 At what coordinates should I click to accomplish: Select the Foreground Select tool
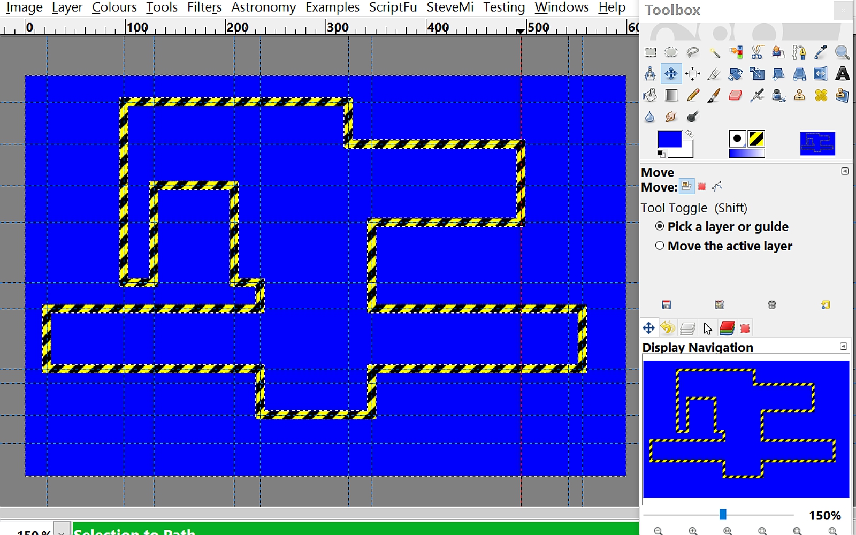tap(778, 52)
